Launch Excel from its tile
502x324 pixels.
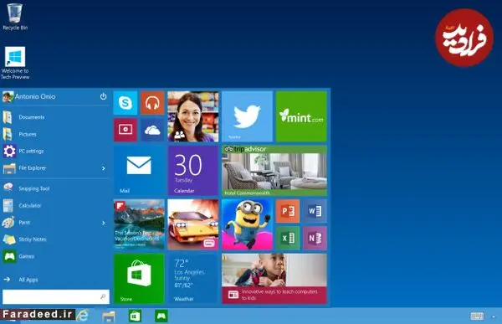[x=288, y=238]
